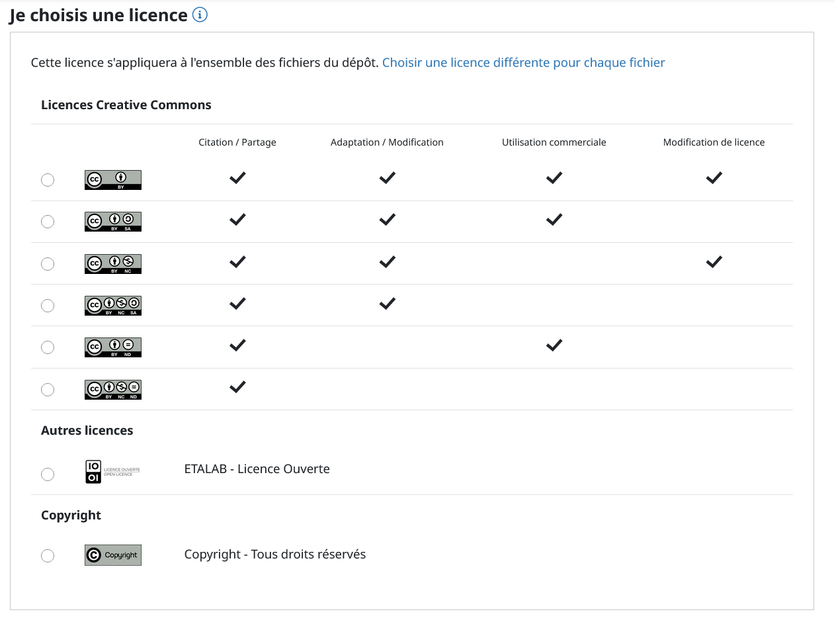Click 'Copyright - Tous droits réservés' text
The image size is (834, 622).
274,555
